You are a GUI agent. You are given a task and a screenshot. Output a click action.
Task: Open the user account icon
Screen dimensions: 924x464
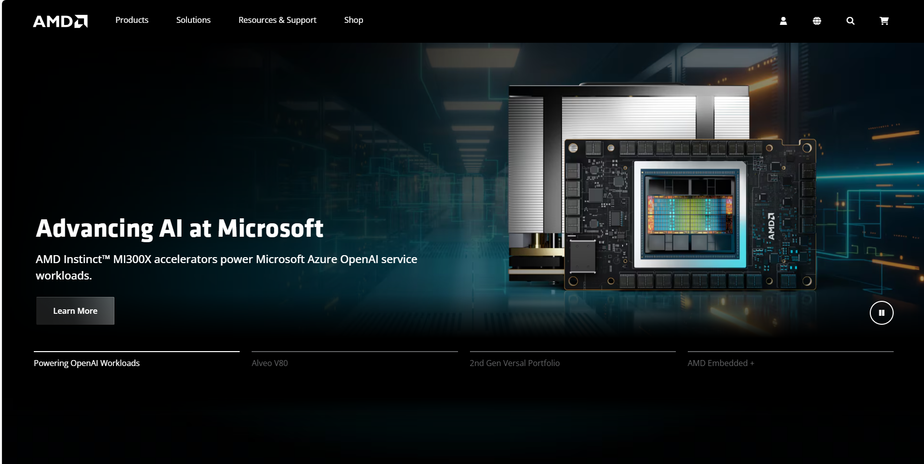(783, 21)
